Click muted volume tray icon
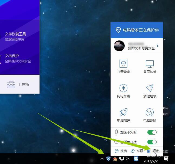175x164 pixels. click(x=128, y=159)
